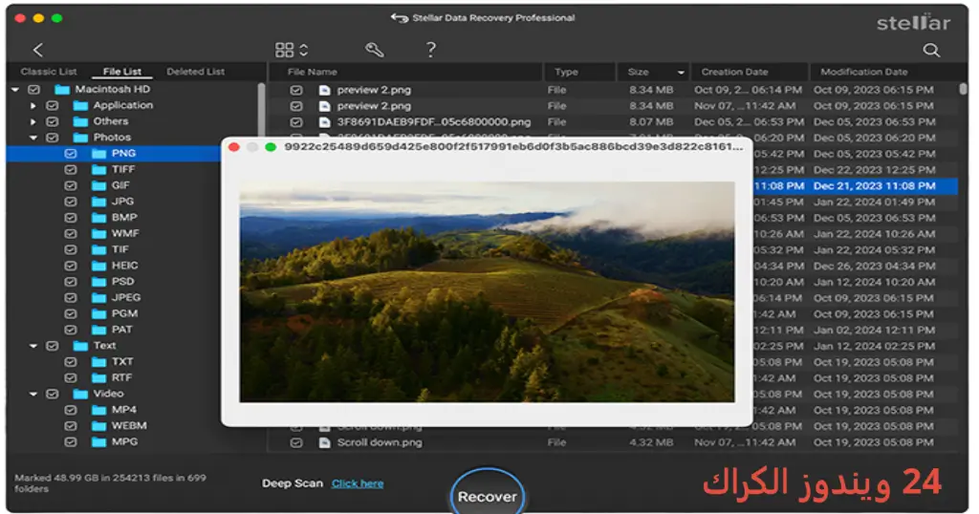Close the image preview window
The width and height of the screenshot is (979, 514).
point(234,147)
